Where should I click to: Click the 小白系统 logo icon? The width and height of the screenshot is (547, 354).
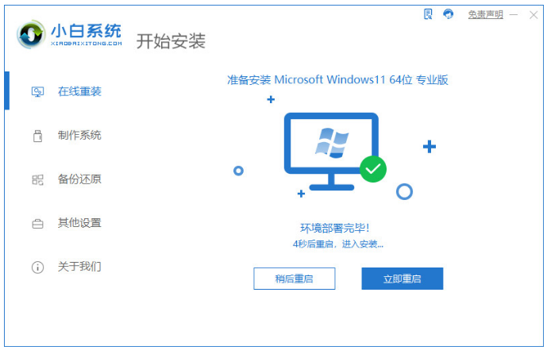[31, 34]
